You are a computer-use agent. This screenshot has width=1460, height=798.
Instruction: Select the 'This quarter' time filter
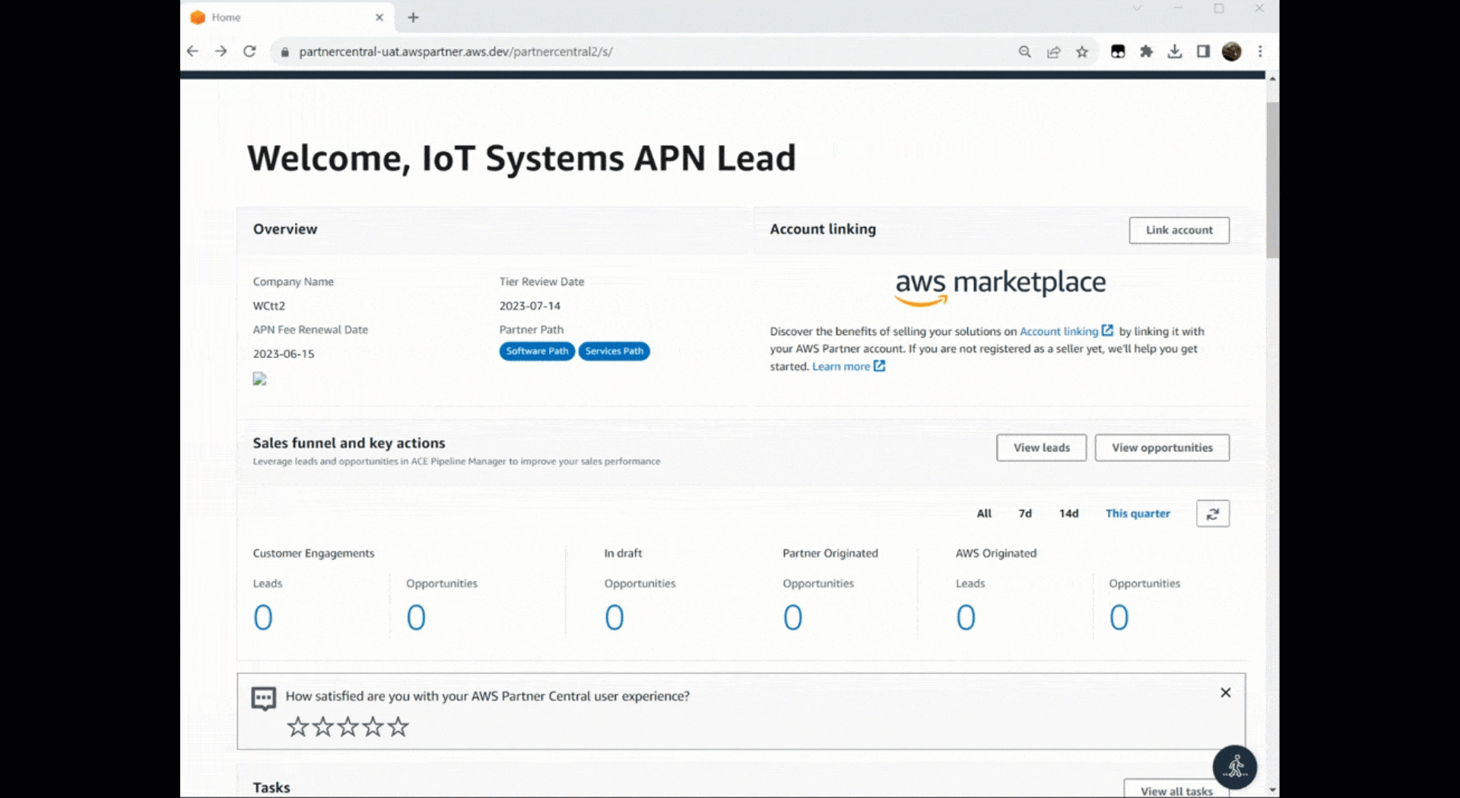(1138, 514)
